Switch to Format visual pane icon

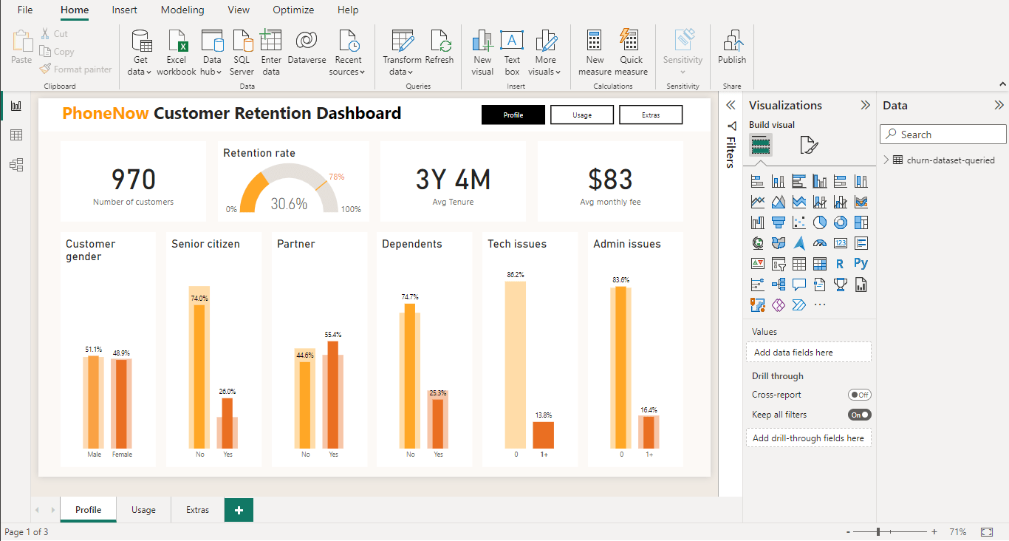(809, 145)
